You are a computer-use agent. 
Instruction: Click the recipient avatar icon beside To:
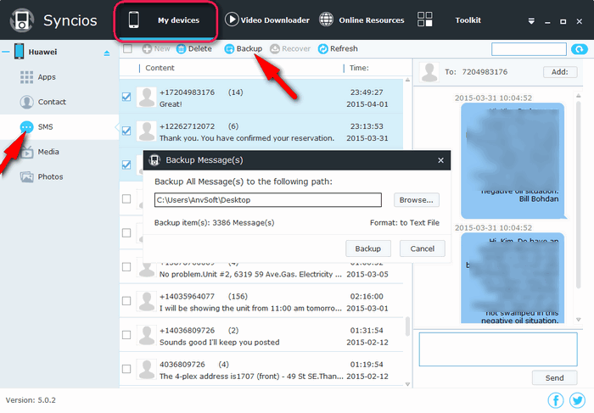(429, 72)
